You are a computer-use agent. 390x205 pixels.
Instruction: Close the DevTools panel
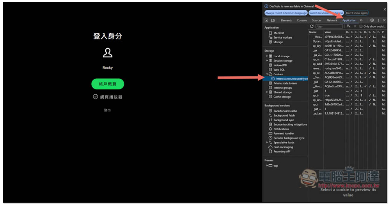point(384,20)
